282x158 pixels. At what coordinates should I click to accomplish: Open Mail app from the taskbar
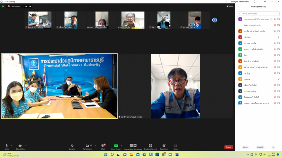click(138, 154)
